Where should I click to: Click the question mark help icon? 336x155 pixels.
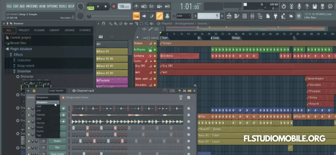tap(307, 7)
